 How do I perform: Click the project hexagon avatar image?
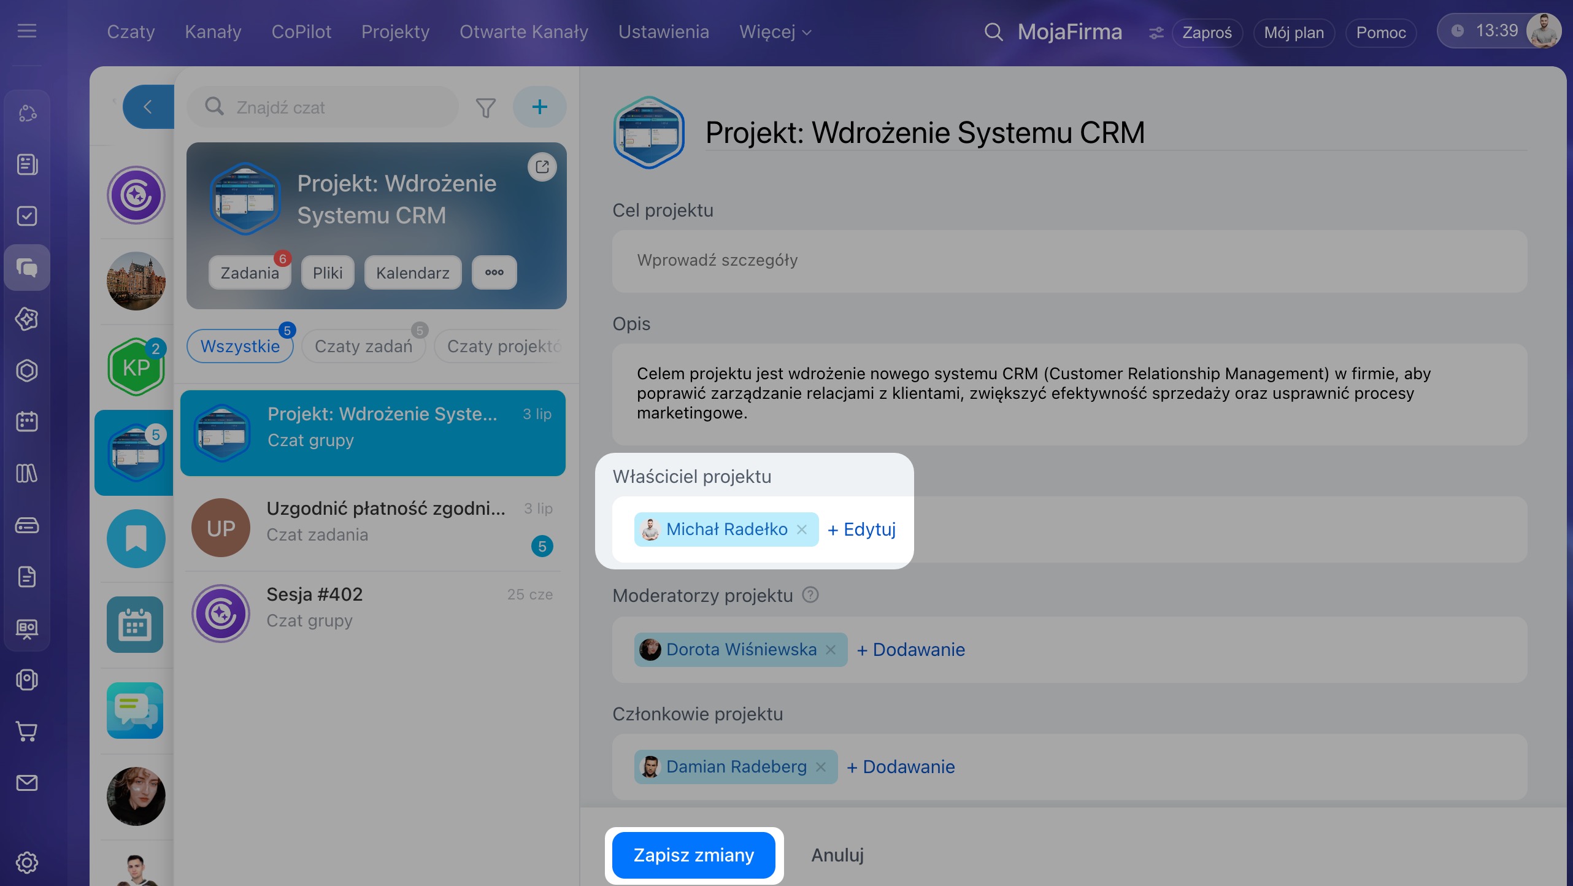[x=649, y=133]
